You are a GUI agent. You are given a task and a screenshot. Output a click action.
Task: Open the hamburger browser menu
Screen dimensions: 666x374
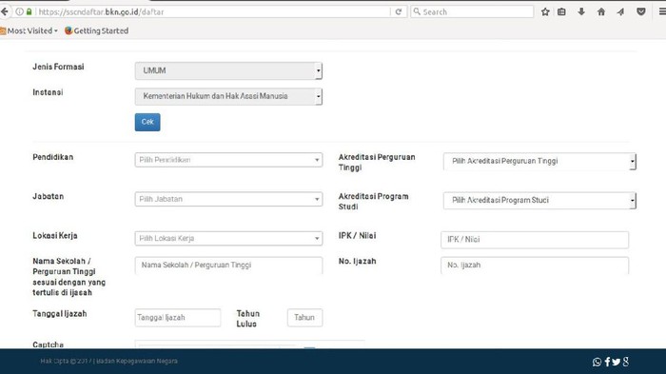click(662, 12)
